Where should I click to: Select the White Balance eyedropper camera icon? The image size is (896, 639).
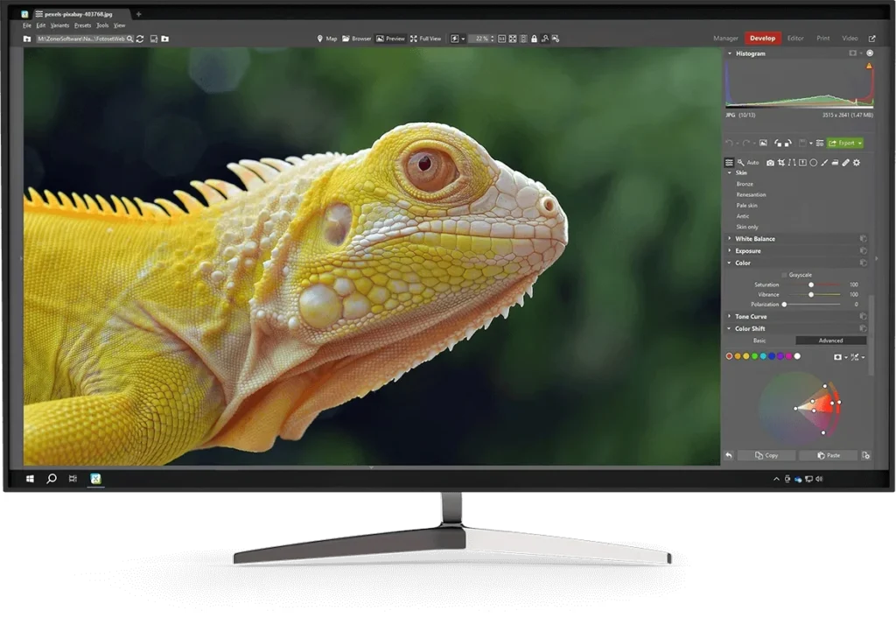point(770,162)
